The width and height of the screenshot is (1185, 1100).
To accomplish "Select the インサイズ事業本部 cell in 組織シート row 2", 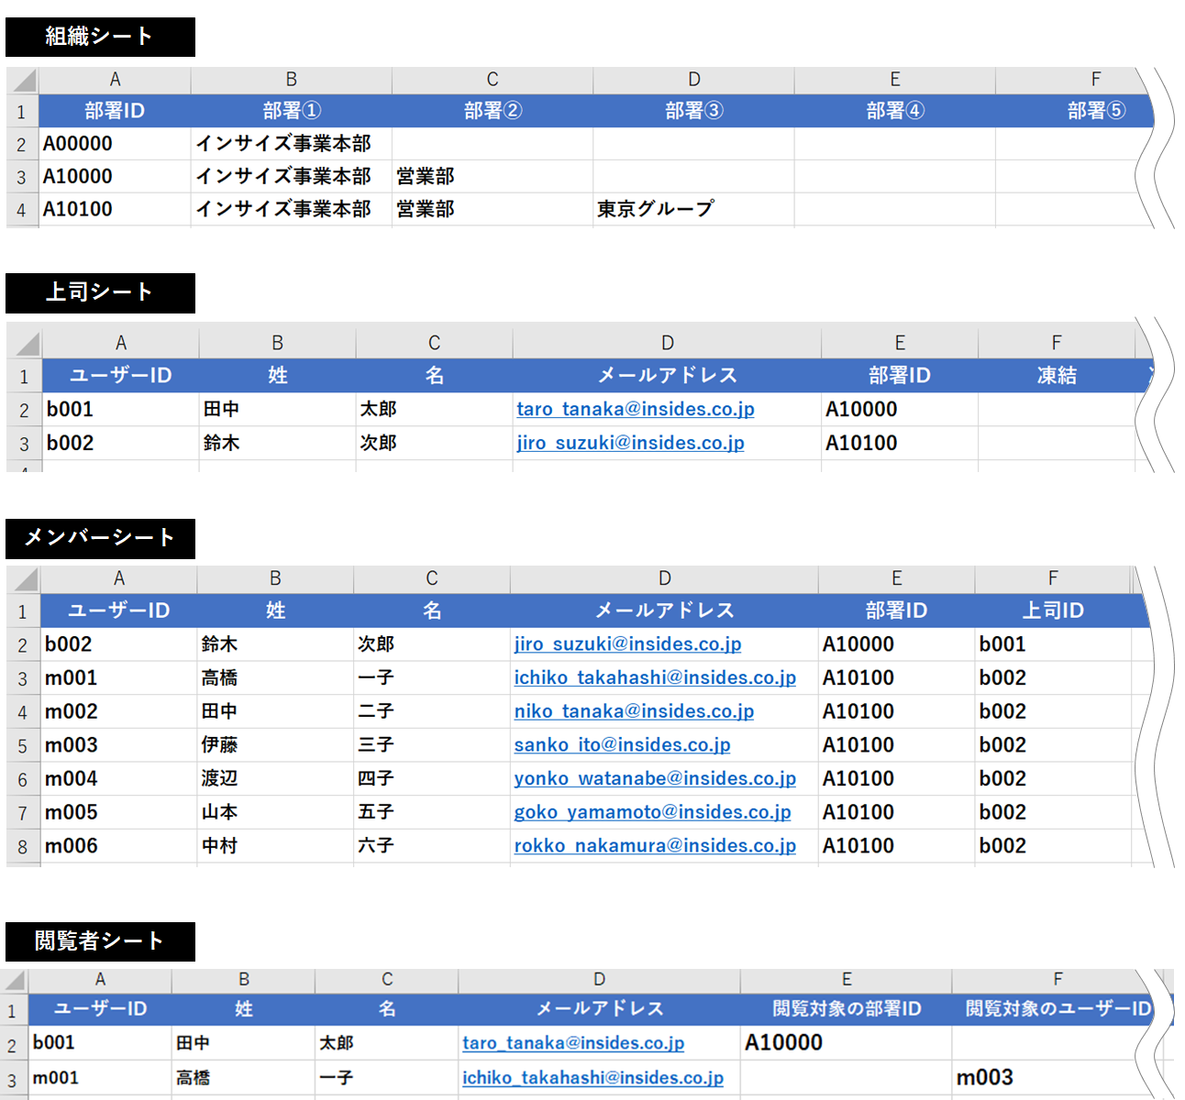I will (292, 144).
